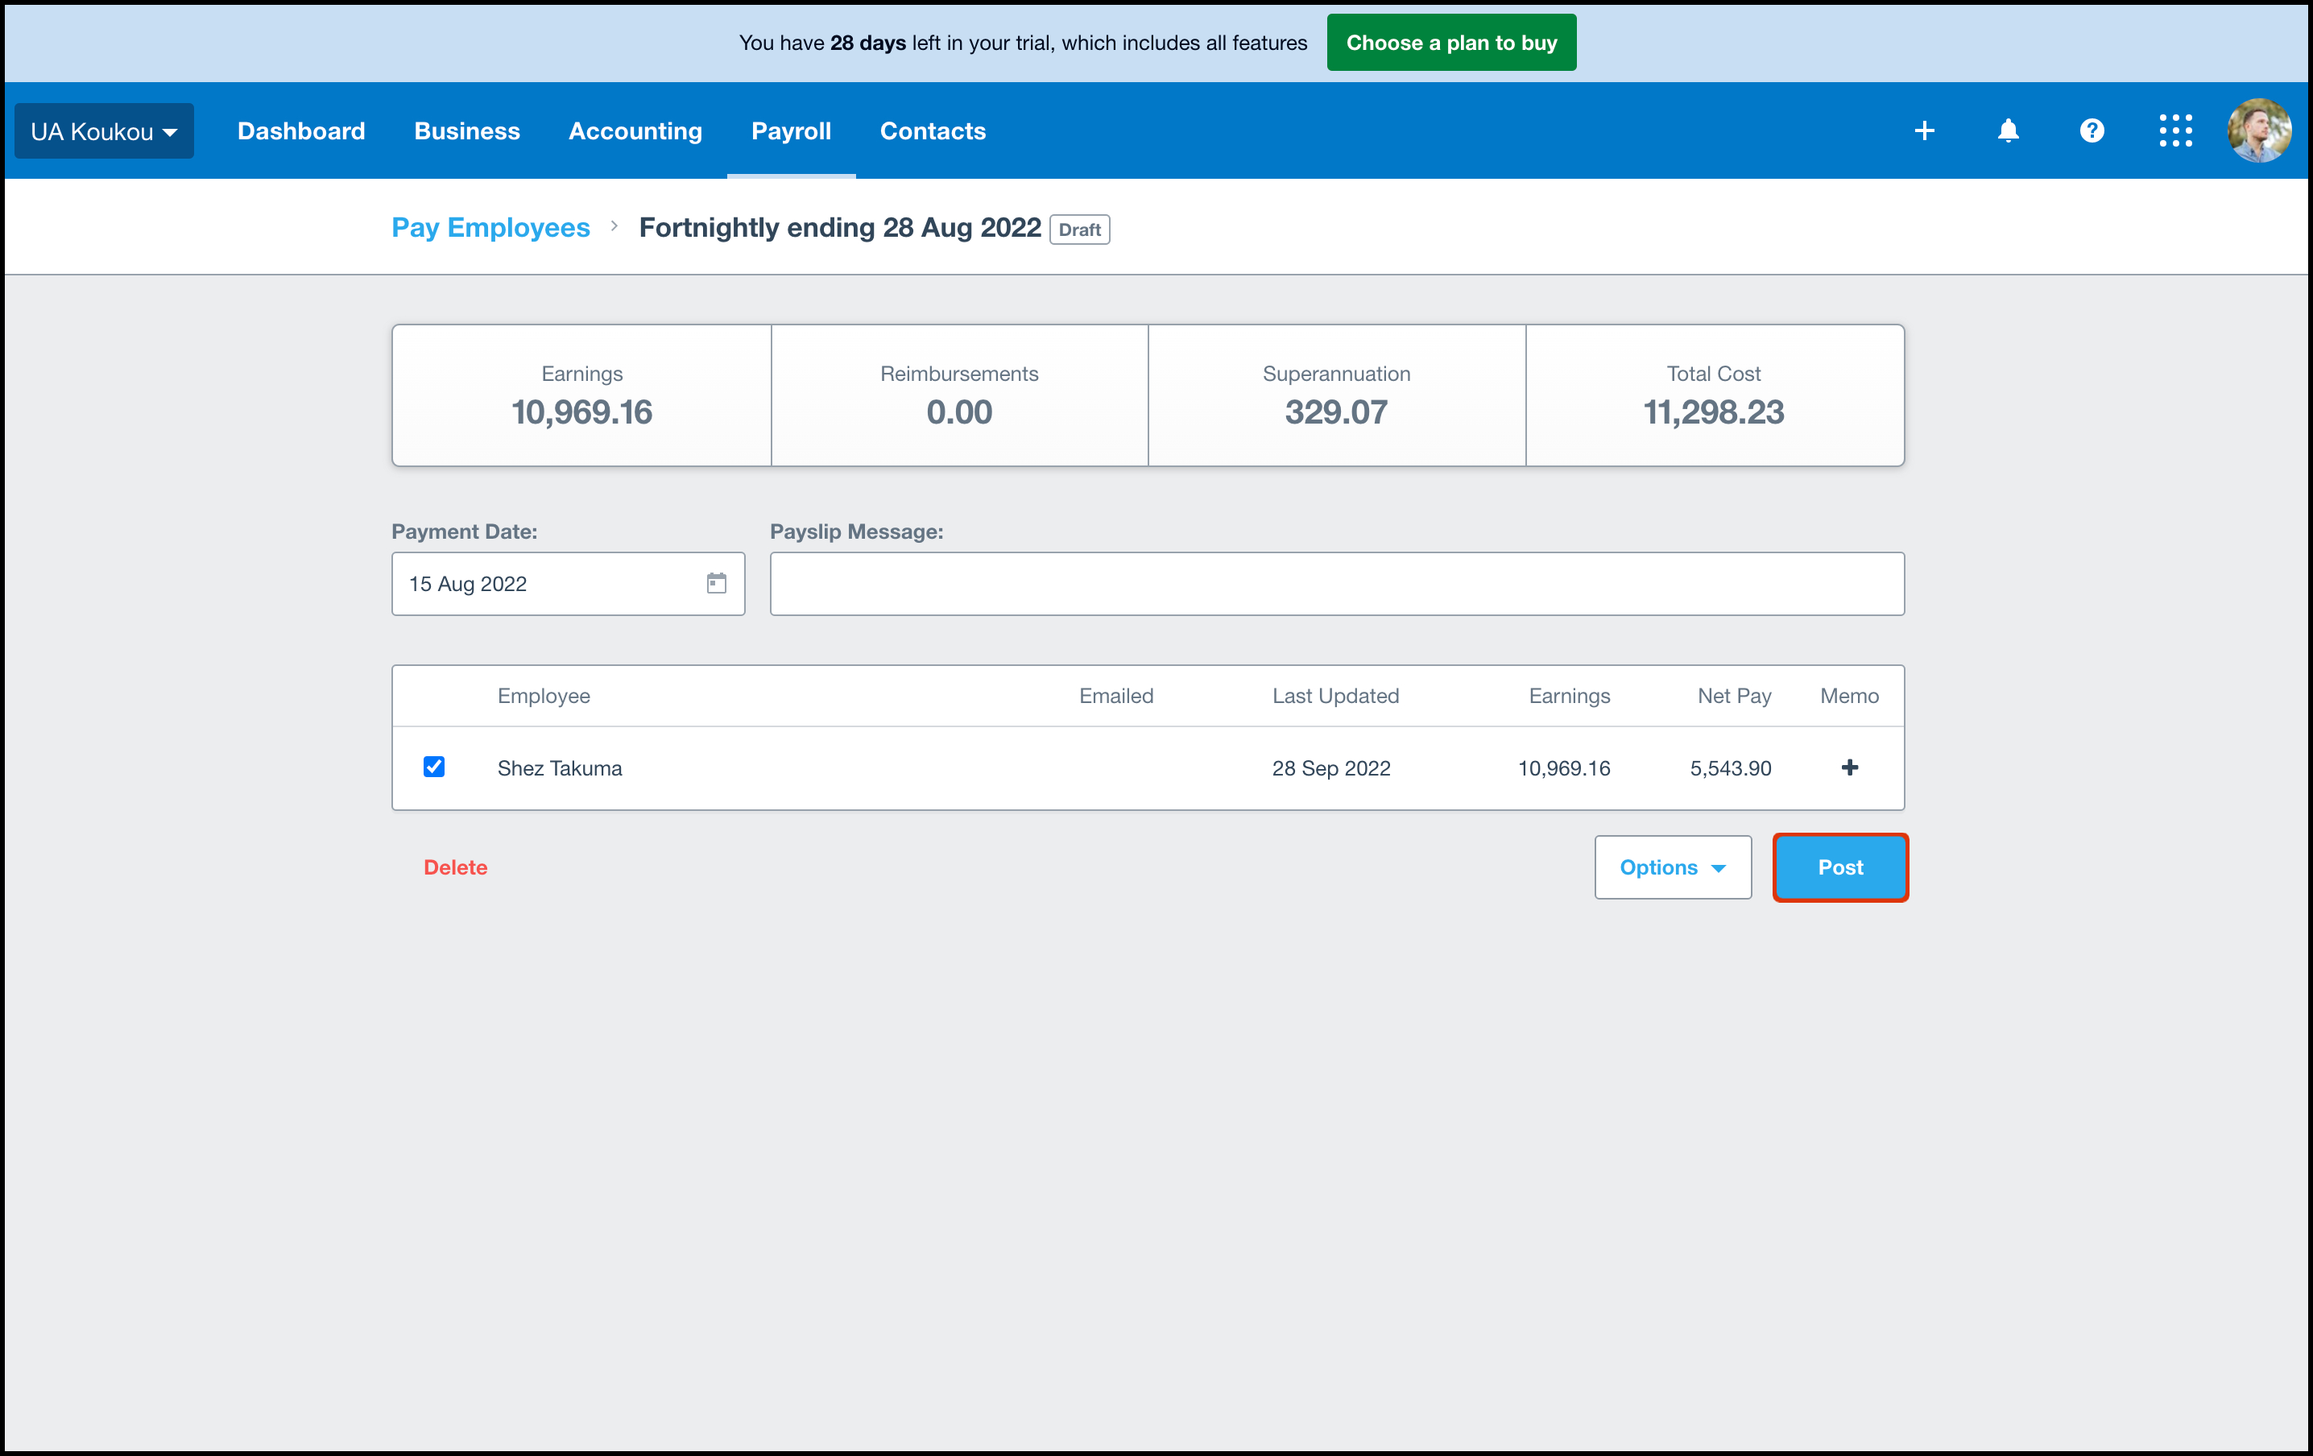This screenshot has width=2313, height=1456.
Task: Navigate back via the Pay Employees link
Action: coord(490,228)
